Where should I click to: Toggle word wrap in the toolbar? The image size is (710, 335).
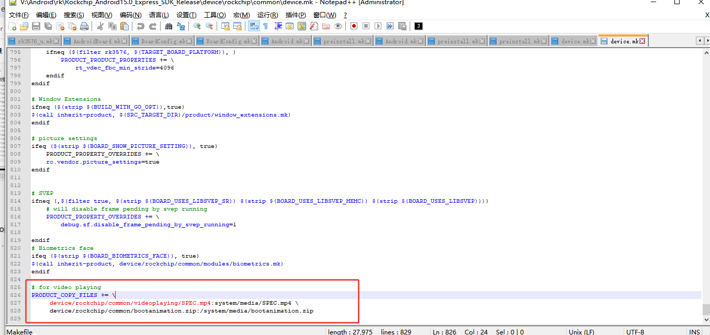point(253,26)
